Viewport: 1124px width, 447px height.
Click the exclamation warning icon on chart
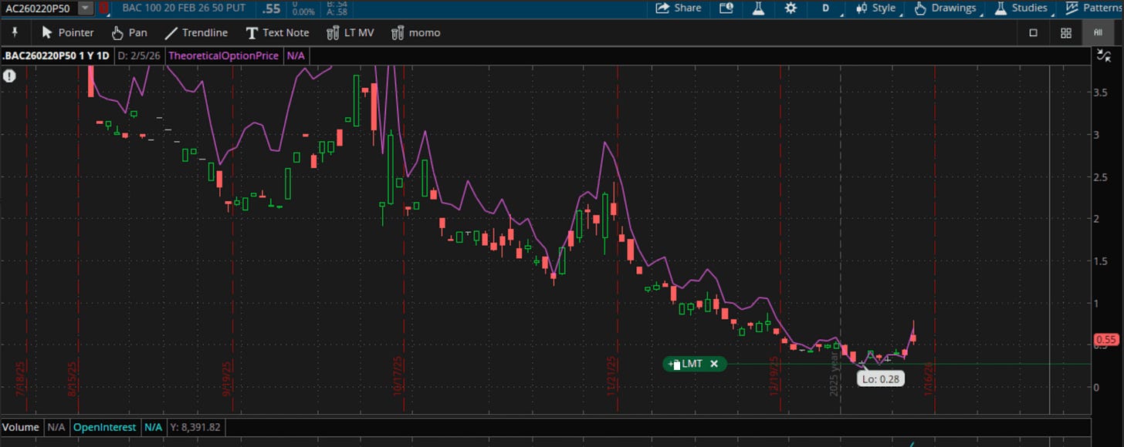9,76
